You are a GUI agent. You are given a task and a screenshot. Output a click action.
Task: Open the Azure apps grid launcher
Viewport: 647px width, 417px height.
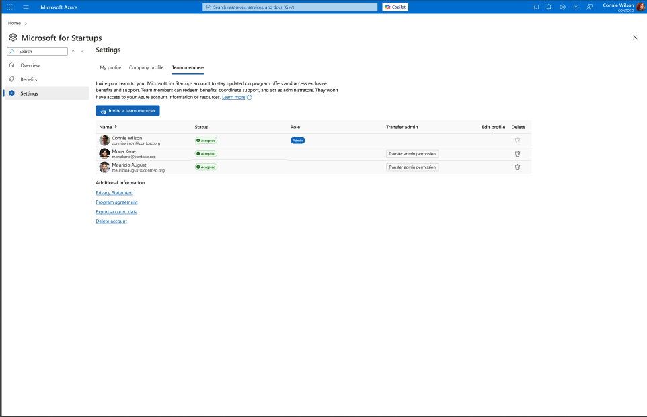click(10, 7)
